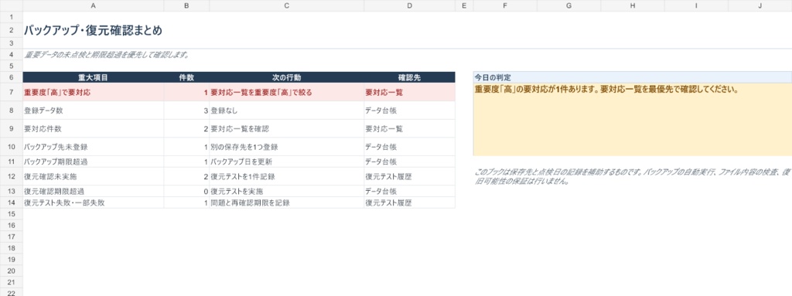The width and height of the screenshot is (792, 296).
Task: Click cell バックアップ日を更新
Action: [286, 162]
